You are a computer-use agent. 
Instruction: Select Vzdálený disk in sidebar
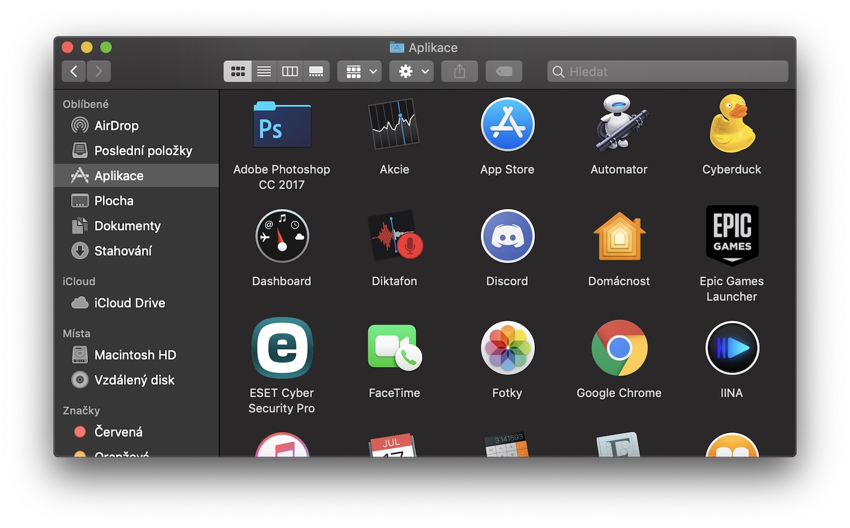click(136, 380)
